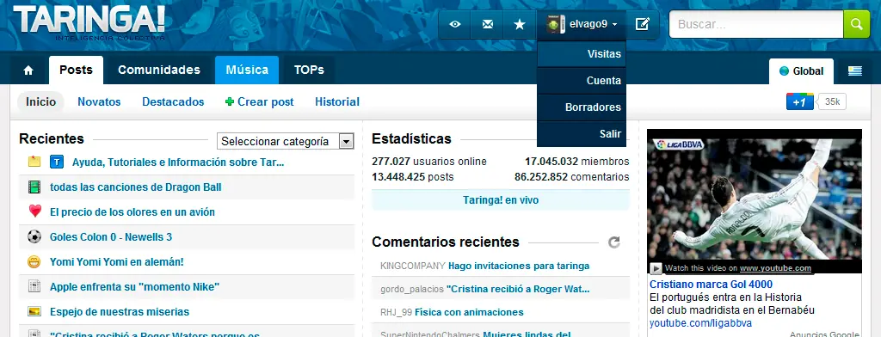Screen dimensions: 881x337
Task: Click the Google +1 button
Action: point(799,101)
